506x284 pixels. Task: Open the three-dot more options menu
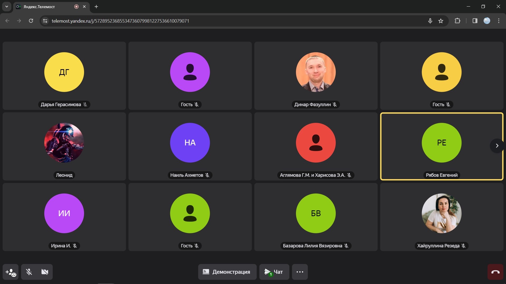[300, 272]
